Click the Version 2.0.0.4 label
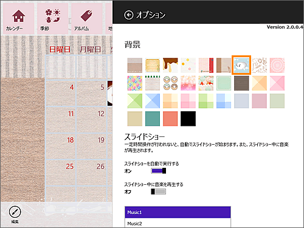This screenshot has height=228, width=304. click(x=285, y=27)
